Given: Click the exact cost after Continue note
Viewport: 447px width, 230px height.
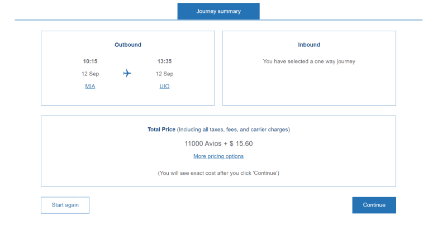Looking at the screenshot, I should tap(218, 173).
